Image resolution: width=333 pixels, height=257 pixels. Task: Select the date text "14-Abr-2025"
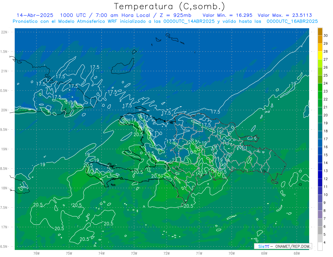pyautogui.click(x=35, y=15)
